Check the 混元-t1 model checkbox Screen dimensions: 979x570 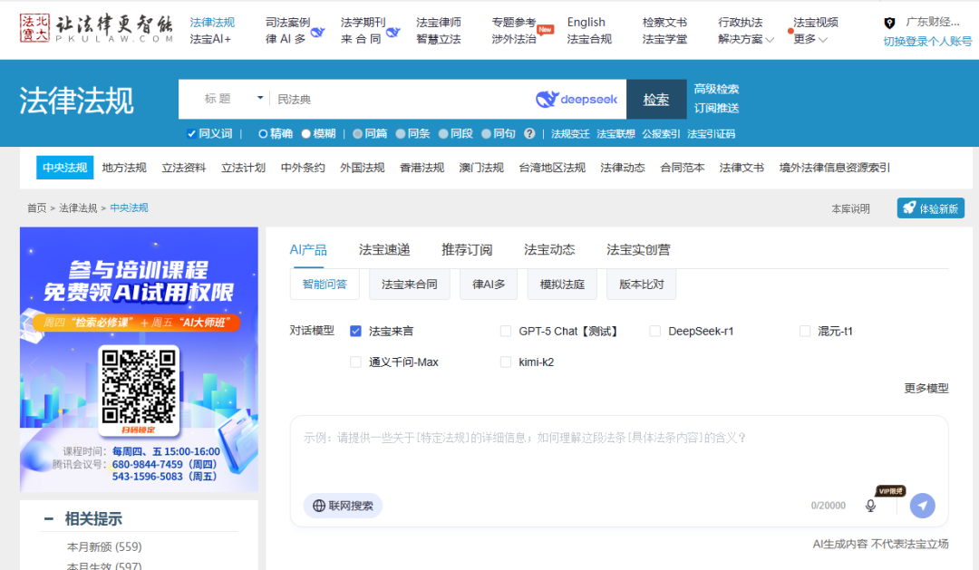[805, 331]
